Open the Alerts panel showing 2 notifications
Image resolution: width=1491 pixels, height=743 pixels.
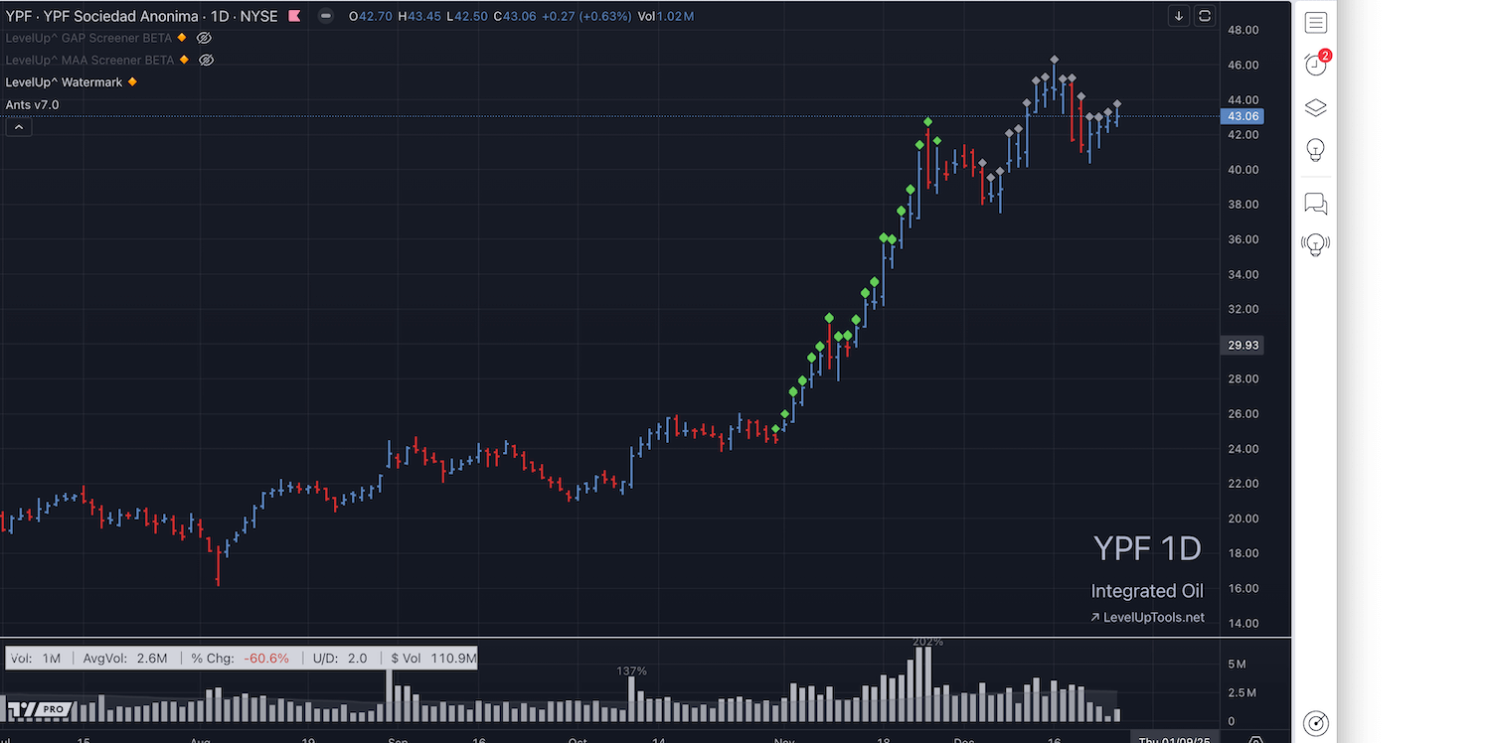tap(1315, 64)
